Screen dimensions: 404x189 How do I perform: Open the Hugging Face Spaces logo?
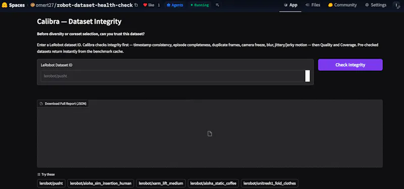(x=5, y=5)
